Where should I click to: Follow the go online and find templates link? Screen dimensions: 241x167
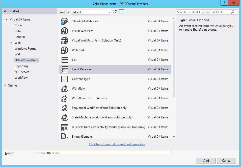[117, 144]
